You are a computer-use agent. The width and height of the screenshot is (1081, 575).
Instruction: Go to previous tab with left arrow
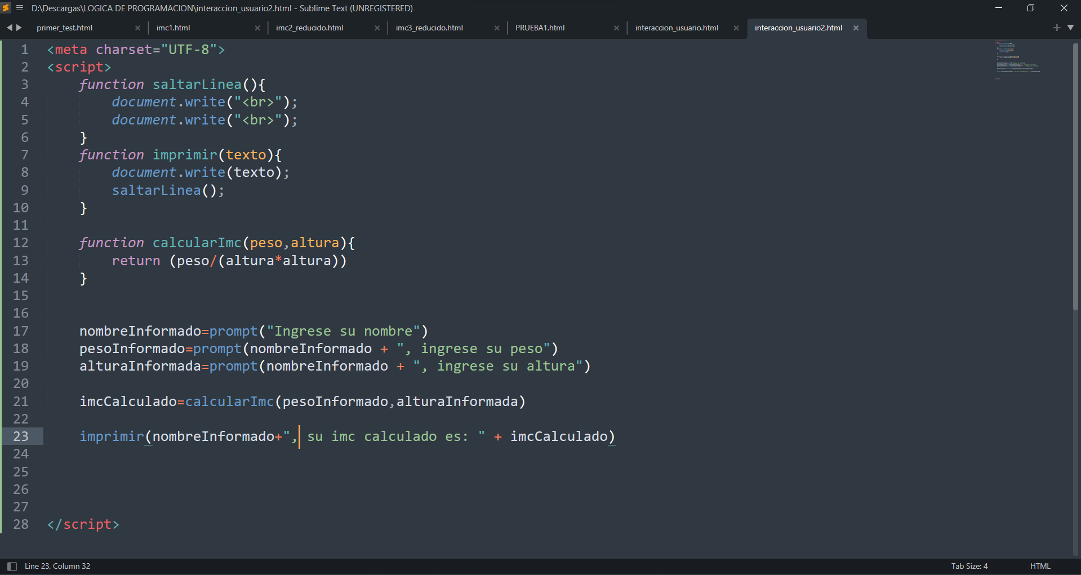pos(9,28)
